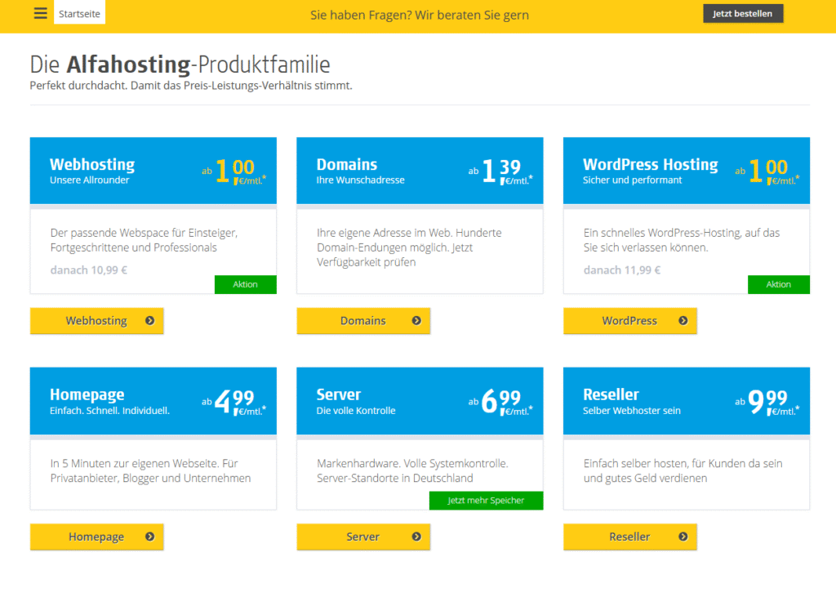Image resolution: width=836 pixels, height=606 pixels.
Task: Click 'Unsere Allrounder' subtitle
Action: (x=90, y=180)
